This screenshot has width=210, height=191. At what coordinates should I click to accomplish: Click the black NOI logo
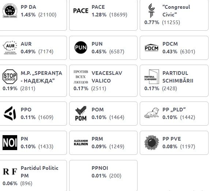(10, 143)
